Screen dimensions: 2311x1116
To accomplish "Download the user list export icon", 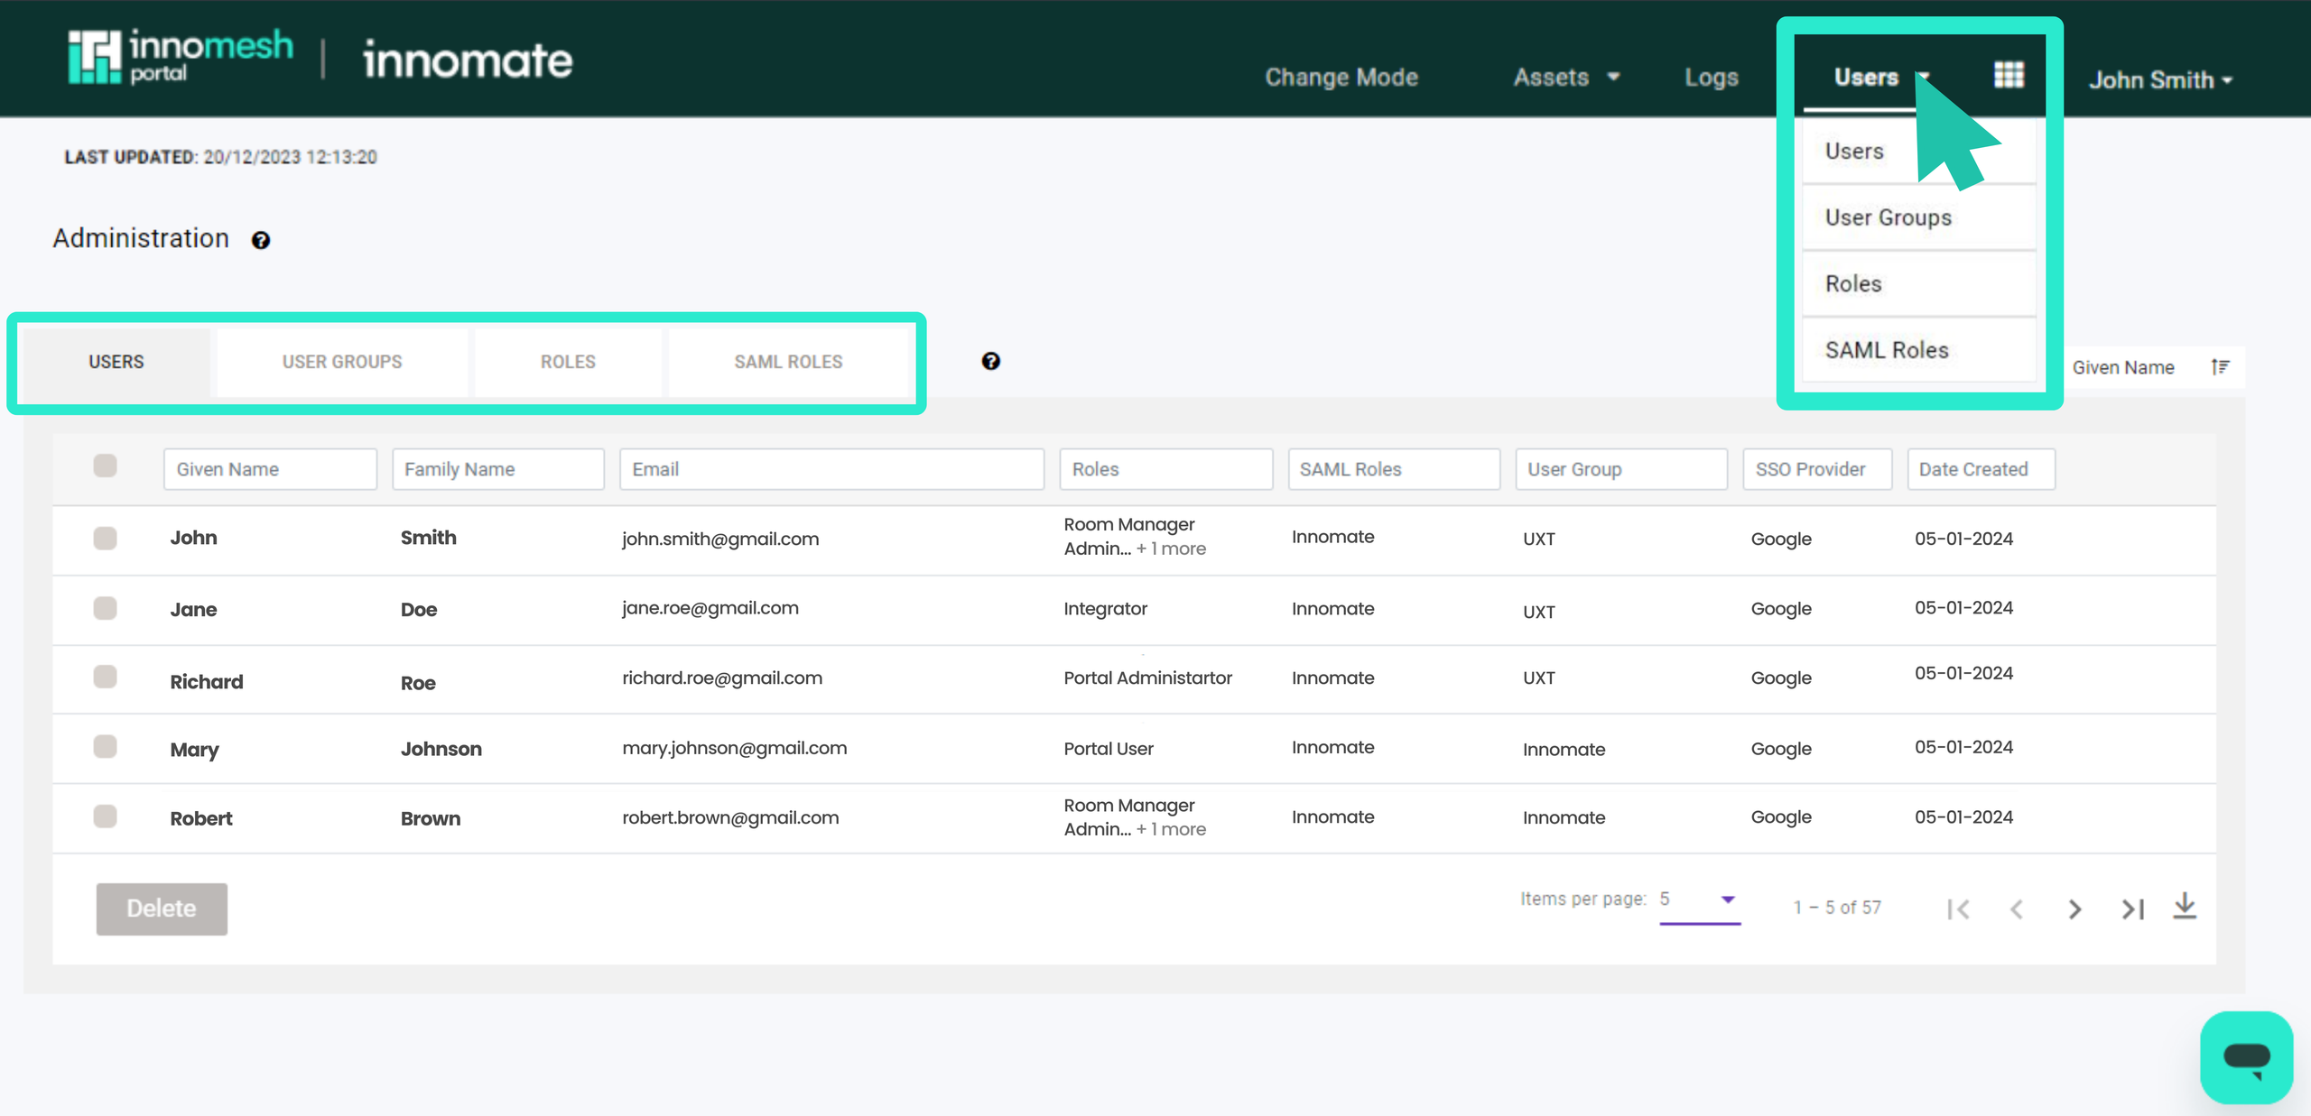I will (x=2185, y=905).
